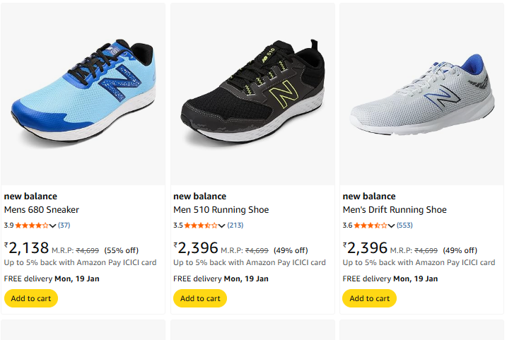Viewport: 507px width, 340px height.
Task: Click the star rating for Mens 680 Sneaker
Action: click(32, 225)
